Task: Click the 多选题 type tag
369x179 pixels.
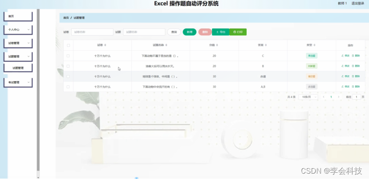Action: click(x=312, y=87)
